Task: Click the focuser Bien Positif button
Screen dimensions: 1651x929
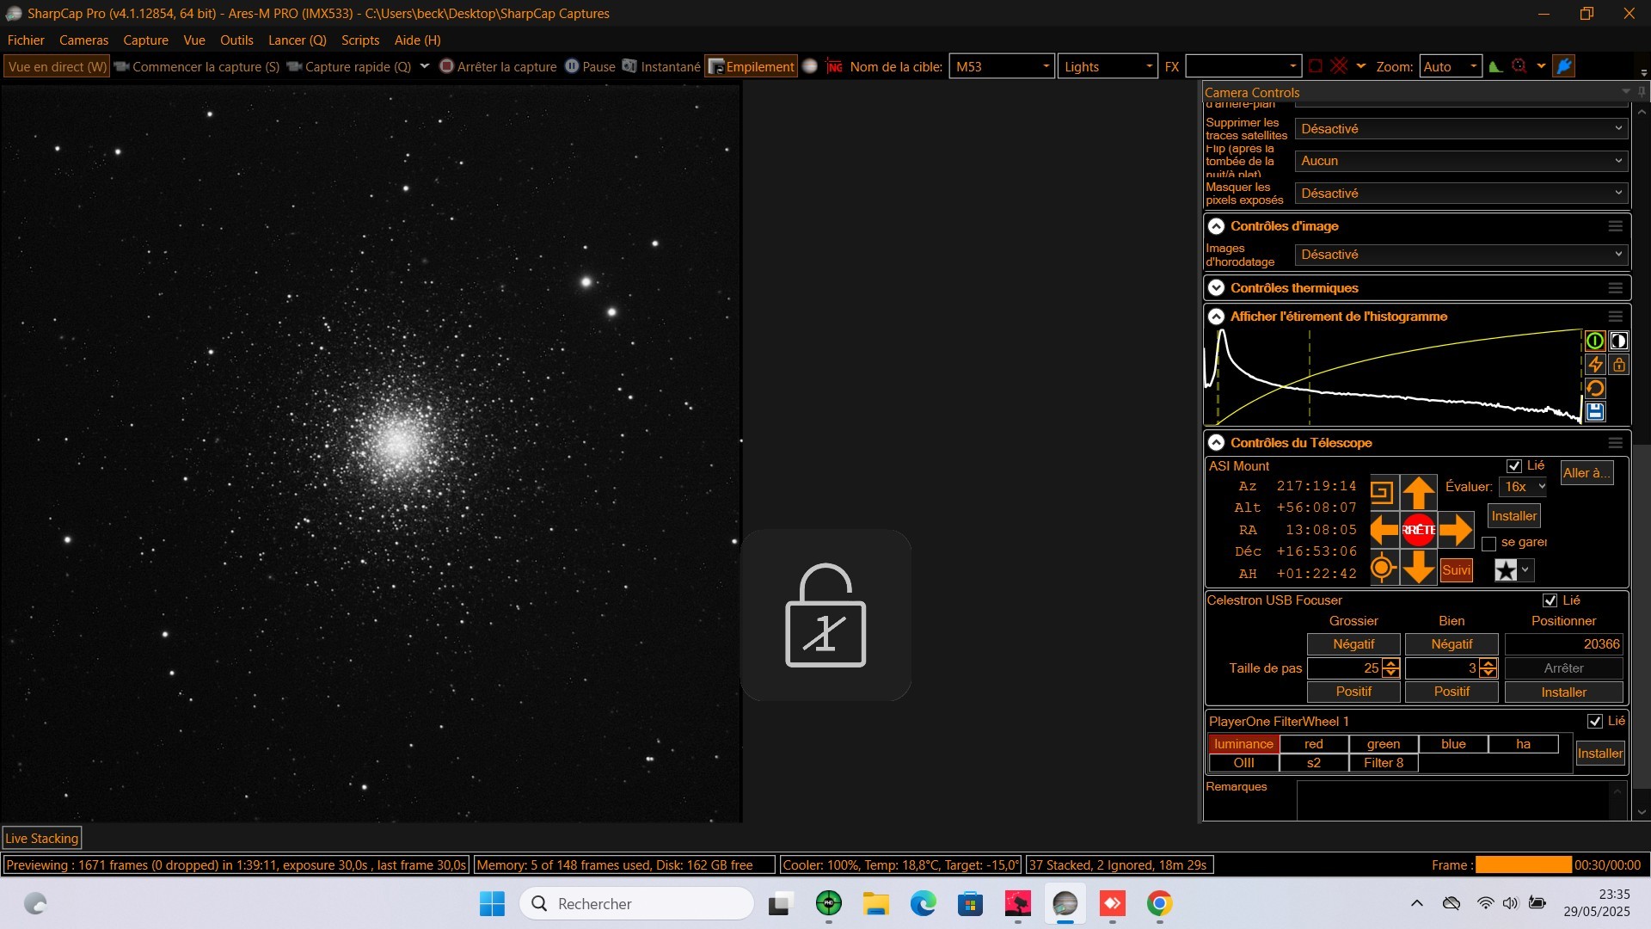Action: [1452, 692]
